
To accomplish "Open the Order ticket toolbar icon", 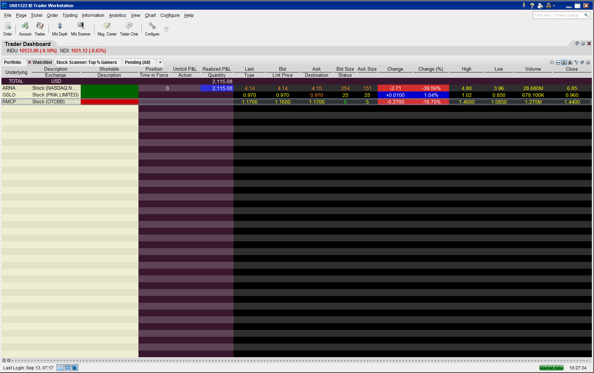I will click(x=8, y=29).
